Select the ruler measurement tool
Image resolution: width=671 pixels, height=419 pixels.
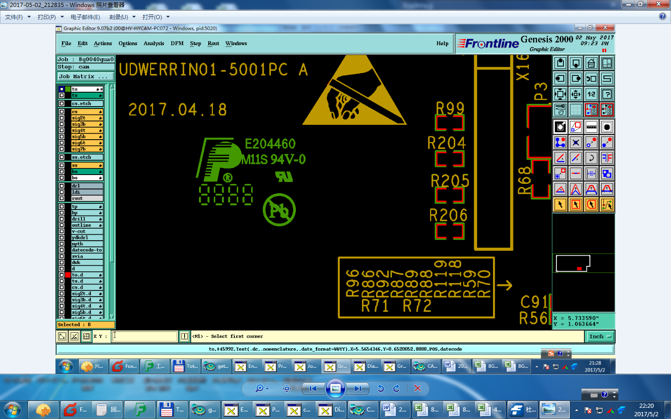click(x=591, y=127)
